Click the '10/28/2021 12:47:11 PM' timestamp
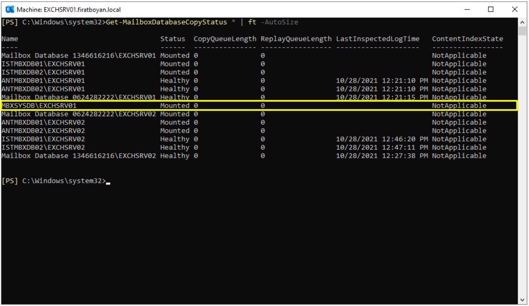 point(382,147)
